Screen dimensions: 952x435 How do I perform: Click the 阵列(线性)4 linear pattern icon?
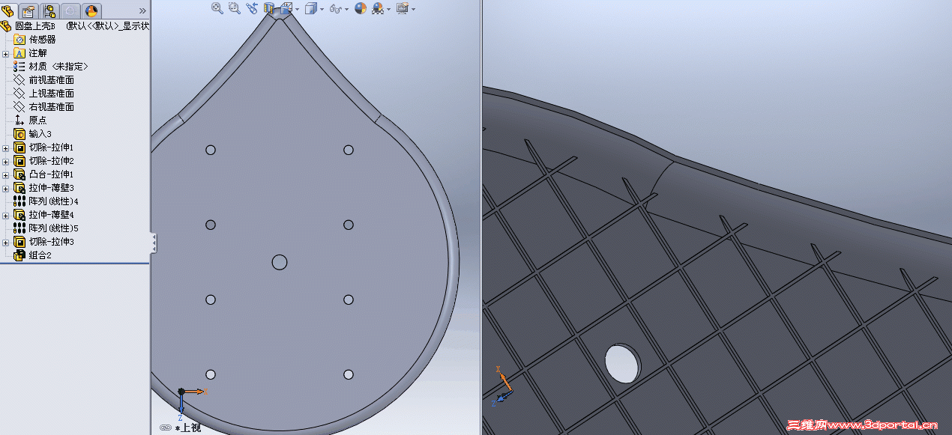19,201
